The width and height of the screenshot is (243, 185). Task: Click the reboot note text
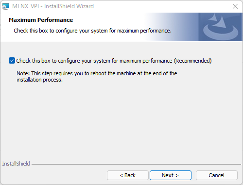[97, 77]
